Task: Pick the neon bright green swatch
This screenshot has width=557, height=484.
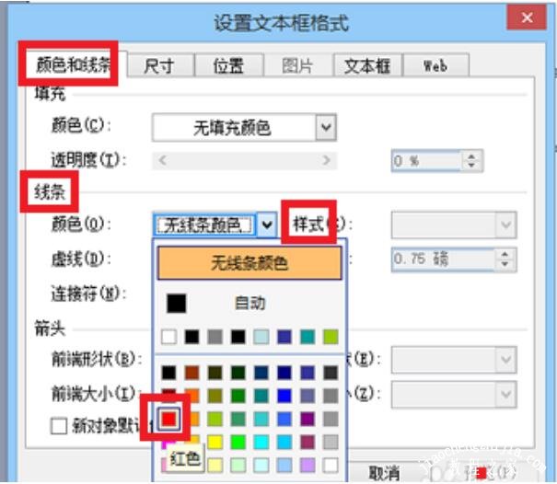Action: click(238, 442)
